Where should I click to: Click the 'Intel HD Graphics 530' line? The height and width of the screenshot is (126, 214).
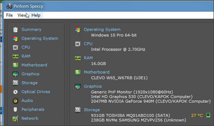pyautogui.click(x=142, y=97)
